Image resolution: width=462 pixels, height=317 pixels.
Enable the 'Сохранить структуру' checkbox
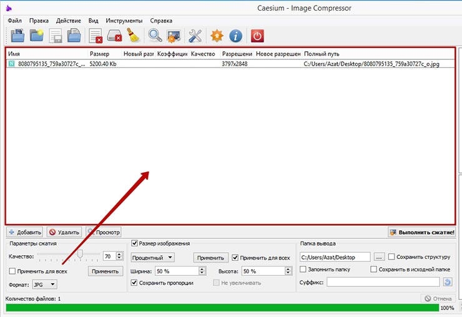(391, 257)
